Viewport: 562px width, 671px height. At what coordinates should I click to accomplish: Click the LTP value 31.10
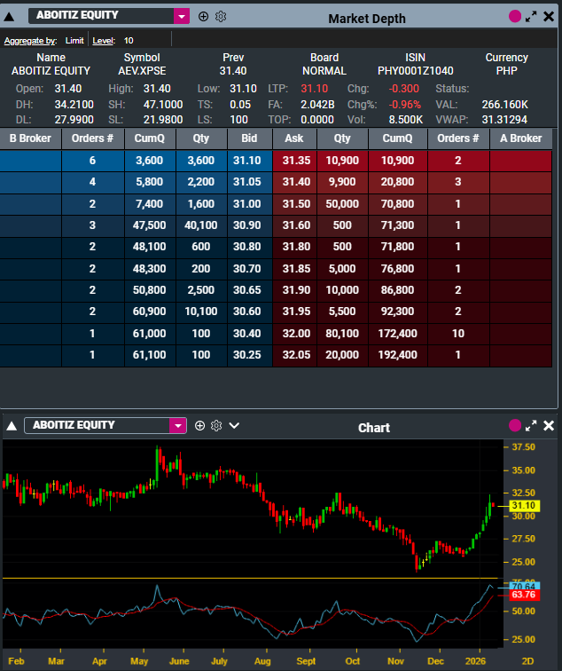[x=314, y=89]
